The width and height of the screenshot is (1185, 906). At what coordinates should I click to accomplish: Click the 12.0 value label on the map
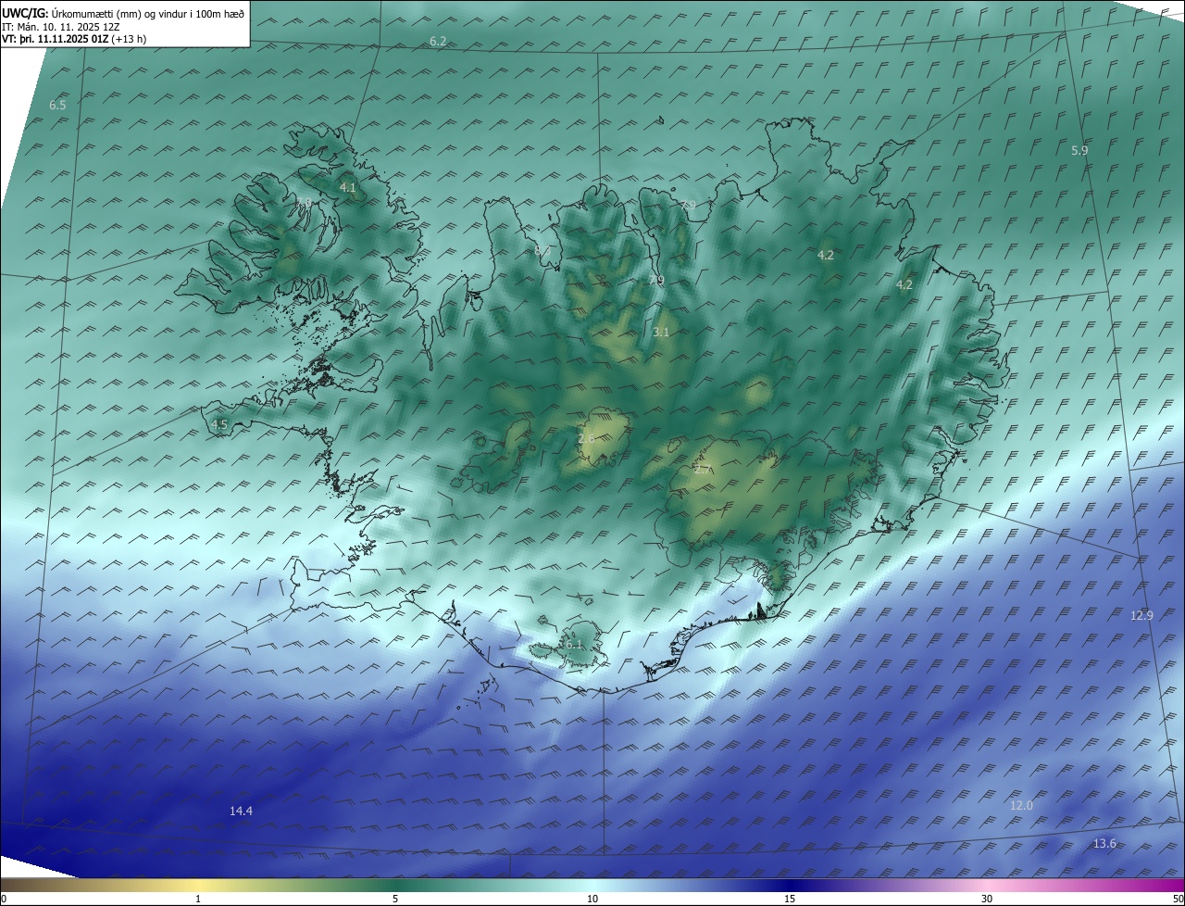tap(1020, 806)
